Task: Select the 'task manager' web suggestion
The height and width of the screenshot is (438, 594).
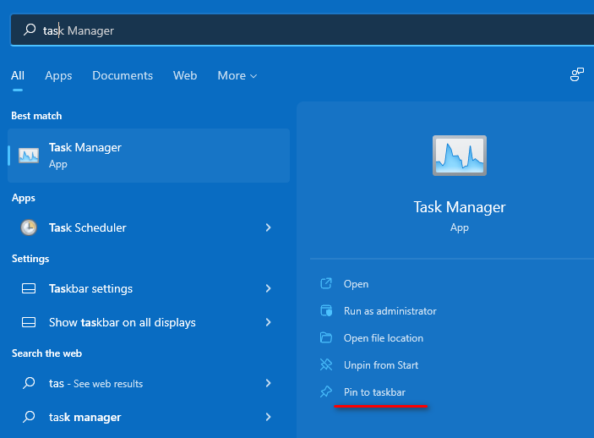Action: click(x=149, y=417)
